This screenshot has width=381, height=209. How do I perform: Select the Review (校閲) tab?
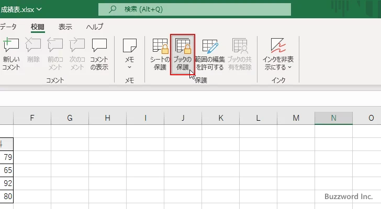coord(38,27)
